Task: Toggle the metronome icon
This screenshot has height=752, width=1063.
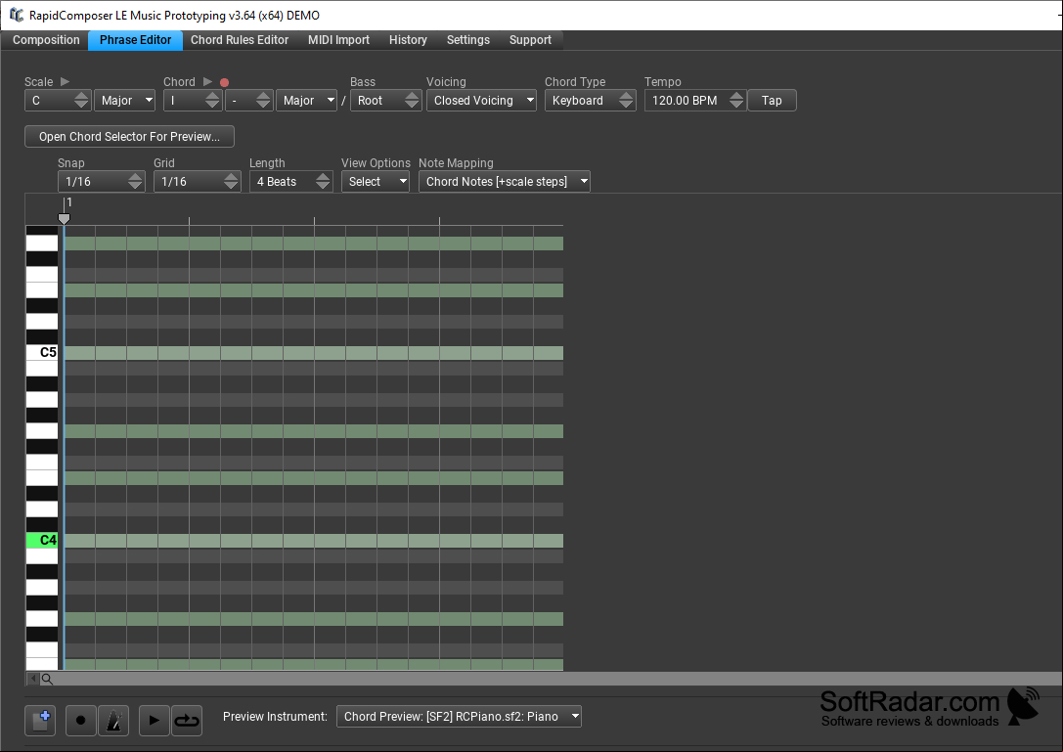Action: pyautogui.click(x=113, y=720)
